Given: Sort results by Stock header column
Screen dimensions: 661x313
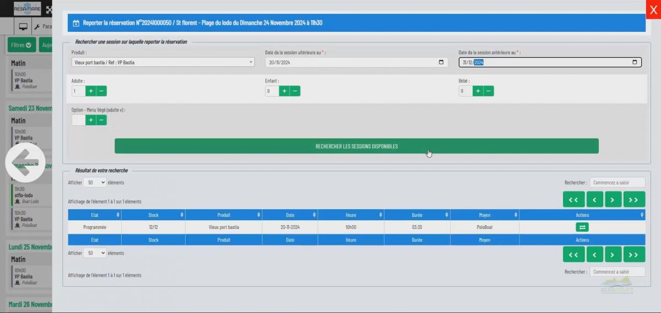Looking at the screenshot, I should 153,215.
